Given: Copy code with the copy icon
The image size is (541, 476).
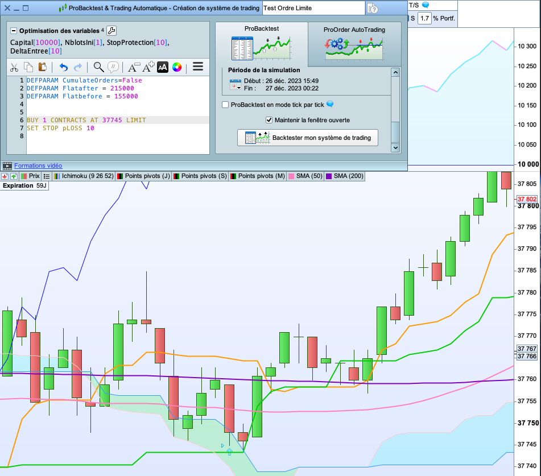Looking at the screenshot, I should 28,67.
